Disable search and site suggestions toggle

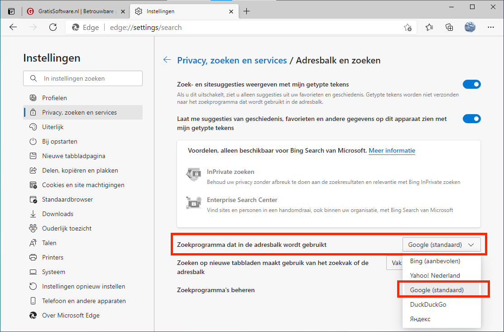(x=471, y=84)
